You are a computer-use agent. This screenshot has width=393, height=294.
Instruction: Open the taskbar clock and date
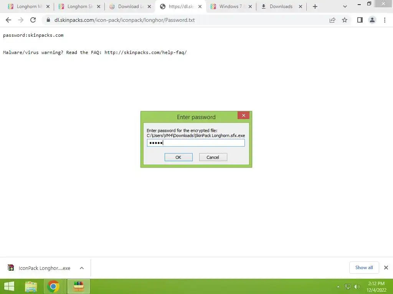pyautogui.click(x=376, y=286)
